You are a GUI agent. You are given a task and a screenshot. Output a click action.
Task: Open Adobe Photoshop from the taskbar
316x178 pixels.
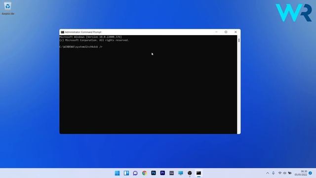(x=154, y=173)
